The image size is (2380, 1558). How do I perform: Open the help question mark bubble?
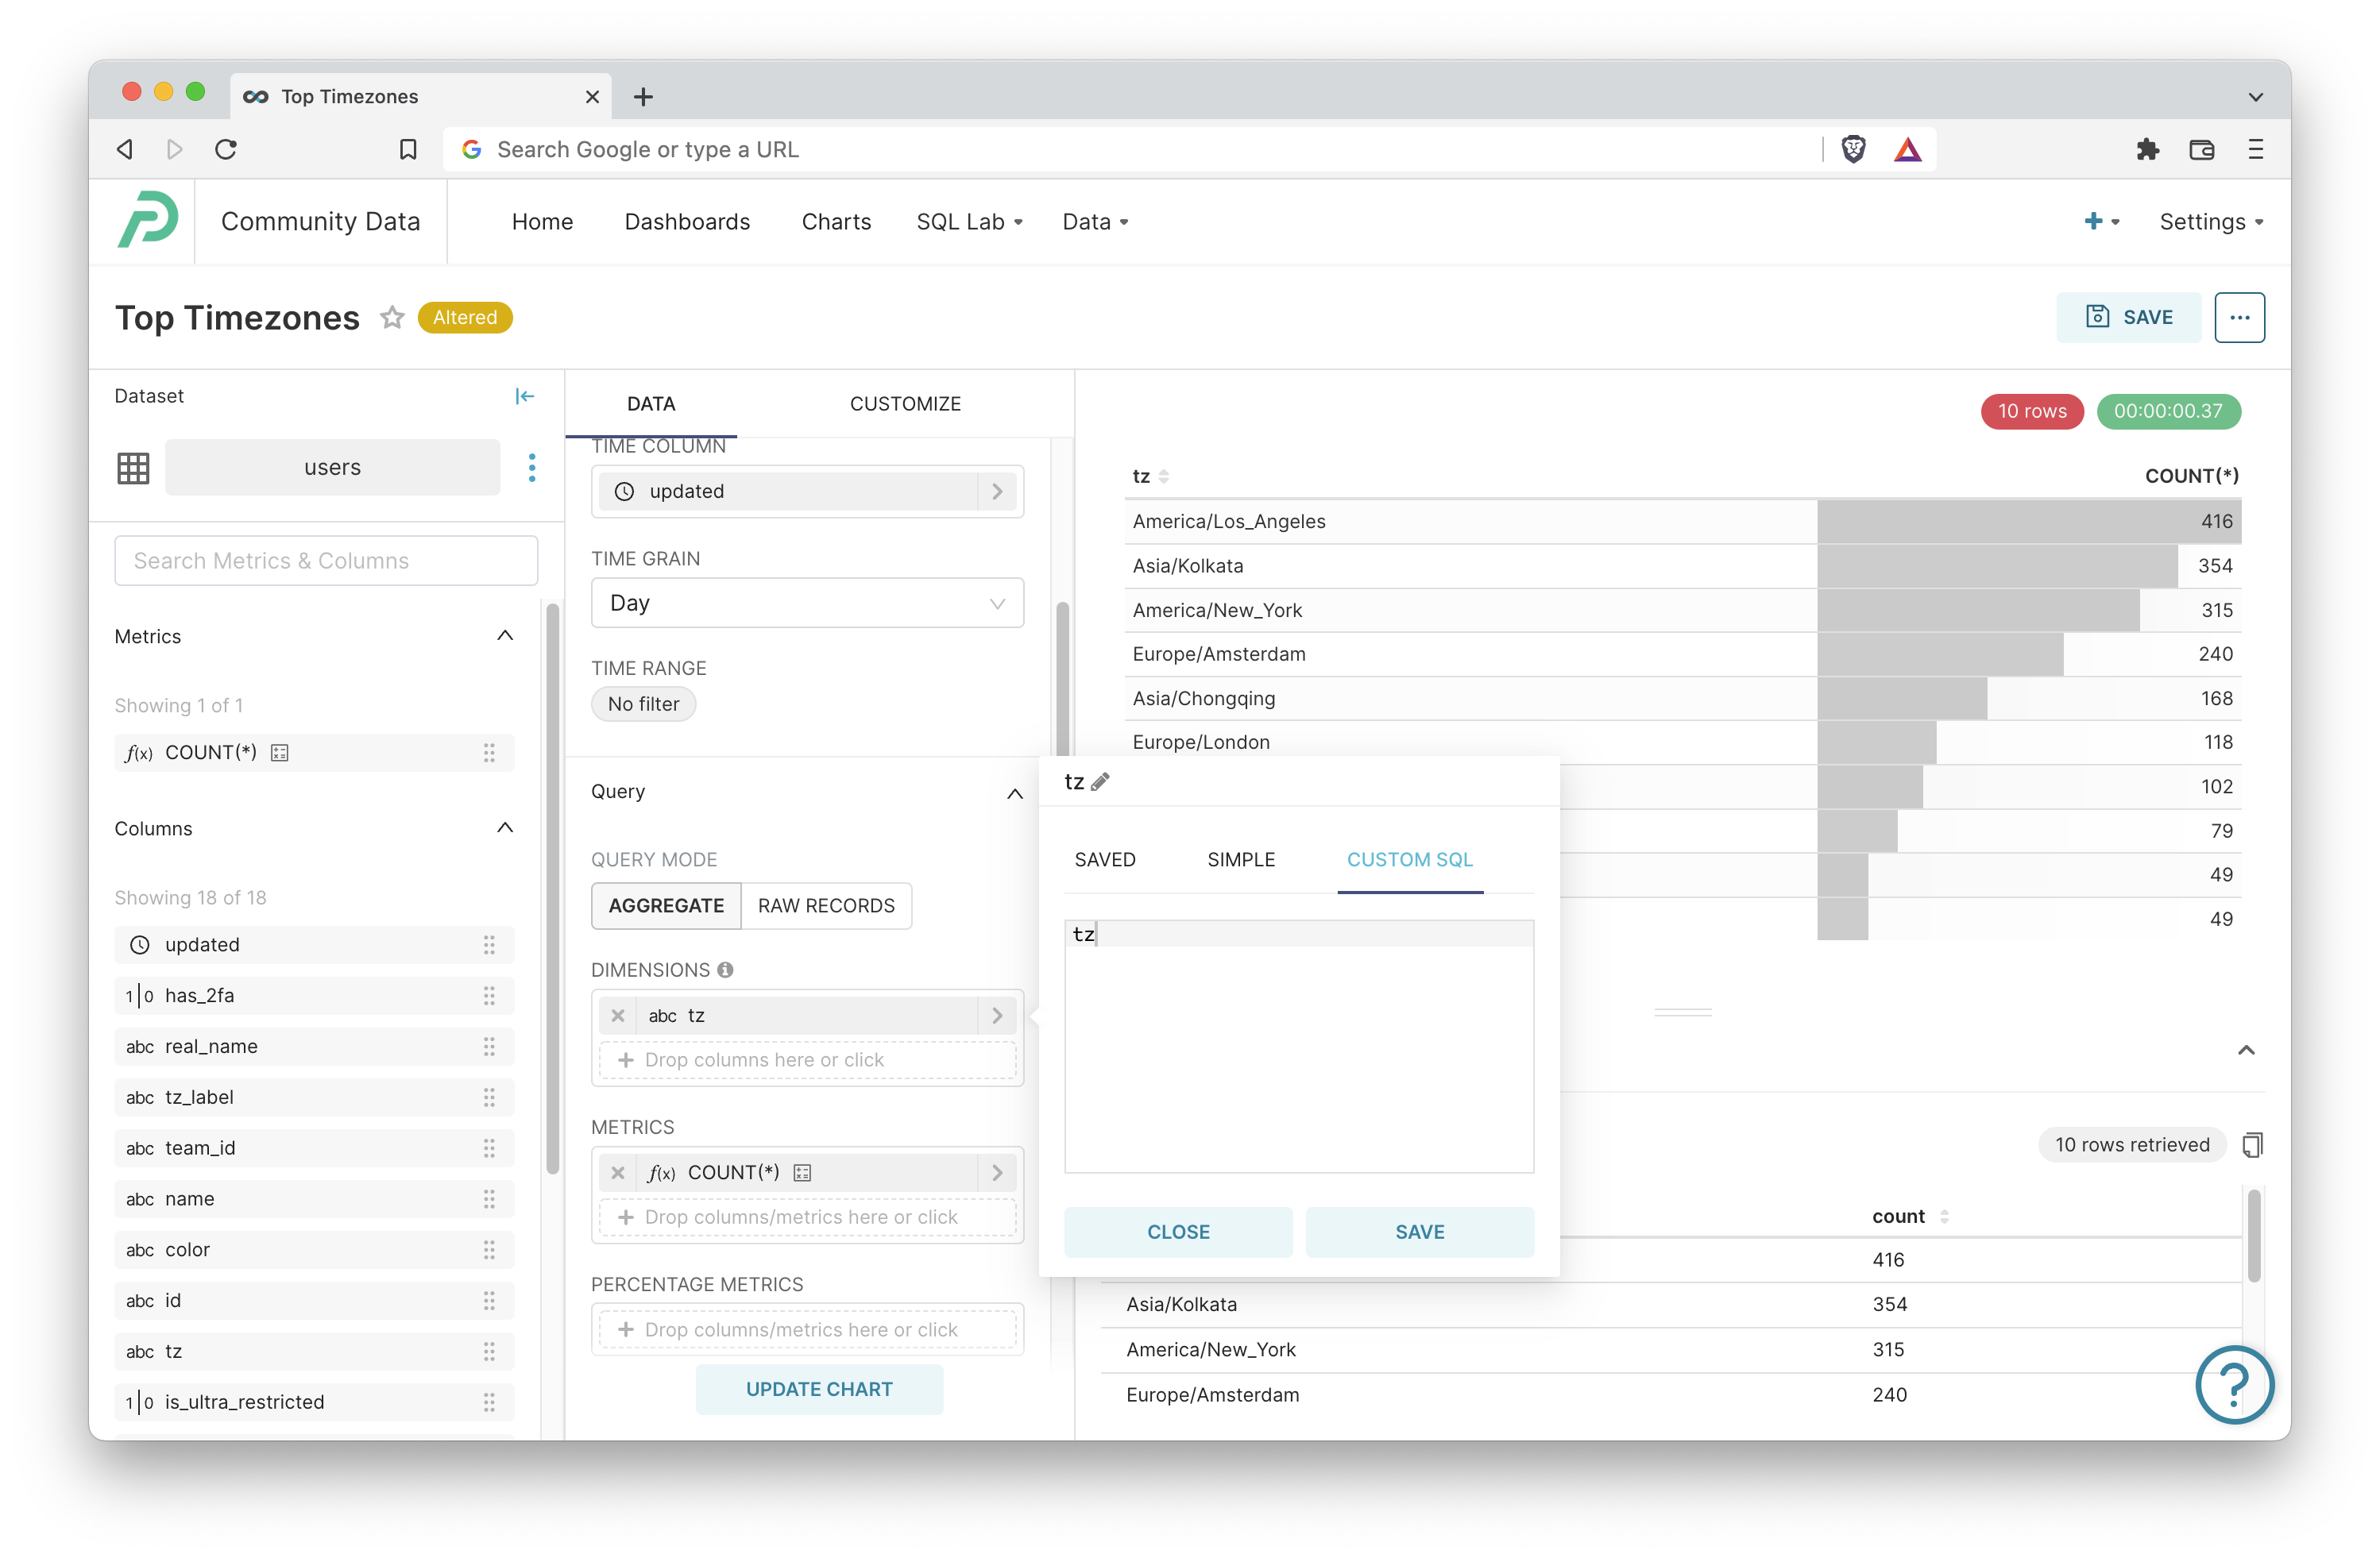[x=2235, y=1385]
